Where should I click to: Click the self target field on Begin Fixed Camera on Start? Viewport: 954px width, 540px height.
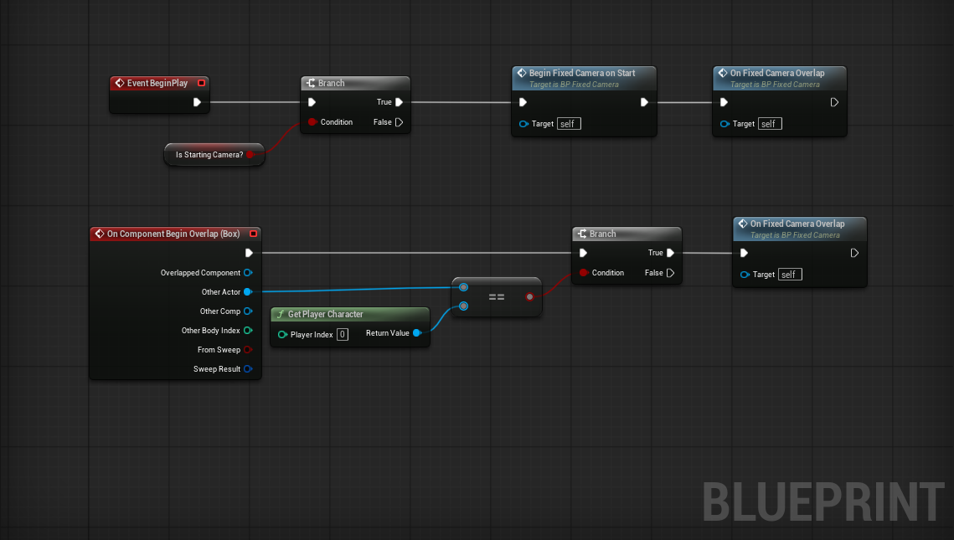point(569,124)
